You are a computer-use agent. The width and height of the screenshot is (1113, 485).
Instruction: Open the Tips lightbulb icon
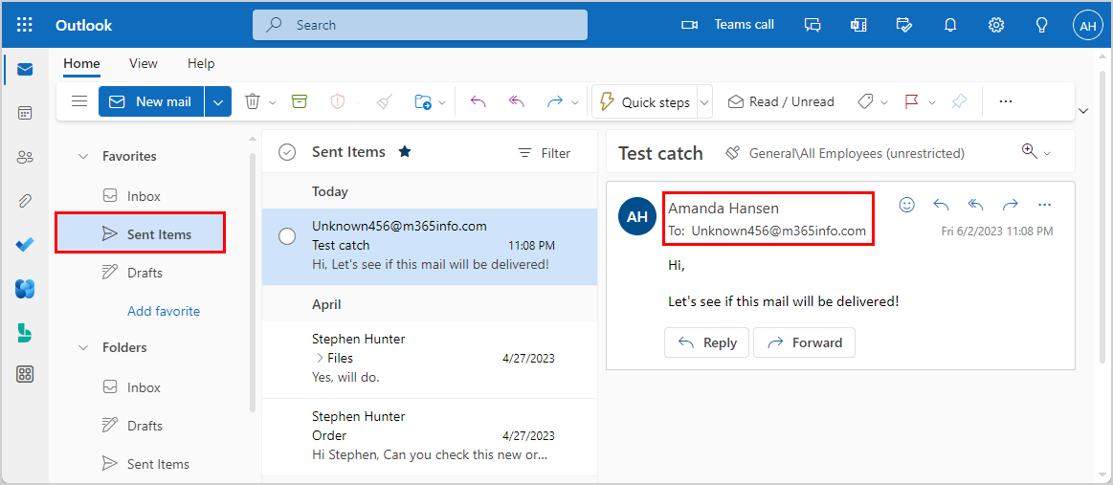pos(1041,25)
